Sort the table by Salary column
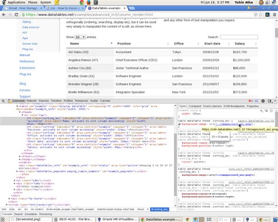The image size is (278, 222). (245, 44)
